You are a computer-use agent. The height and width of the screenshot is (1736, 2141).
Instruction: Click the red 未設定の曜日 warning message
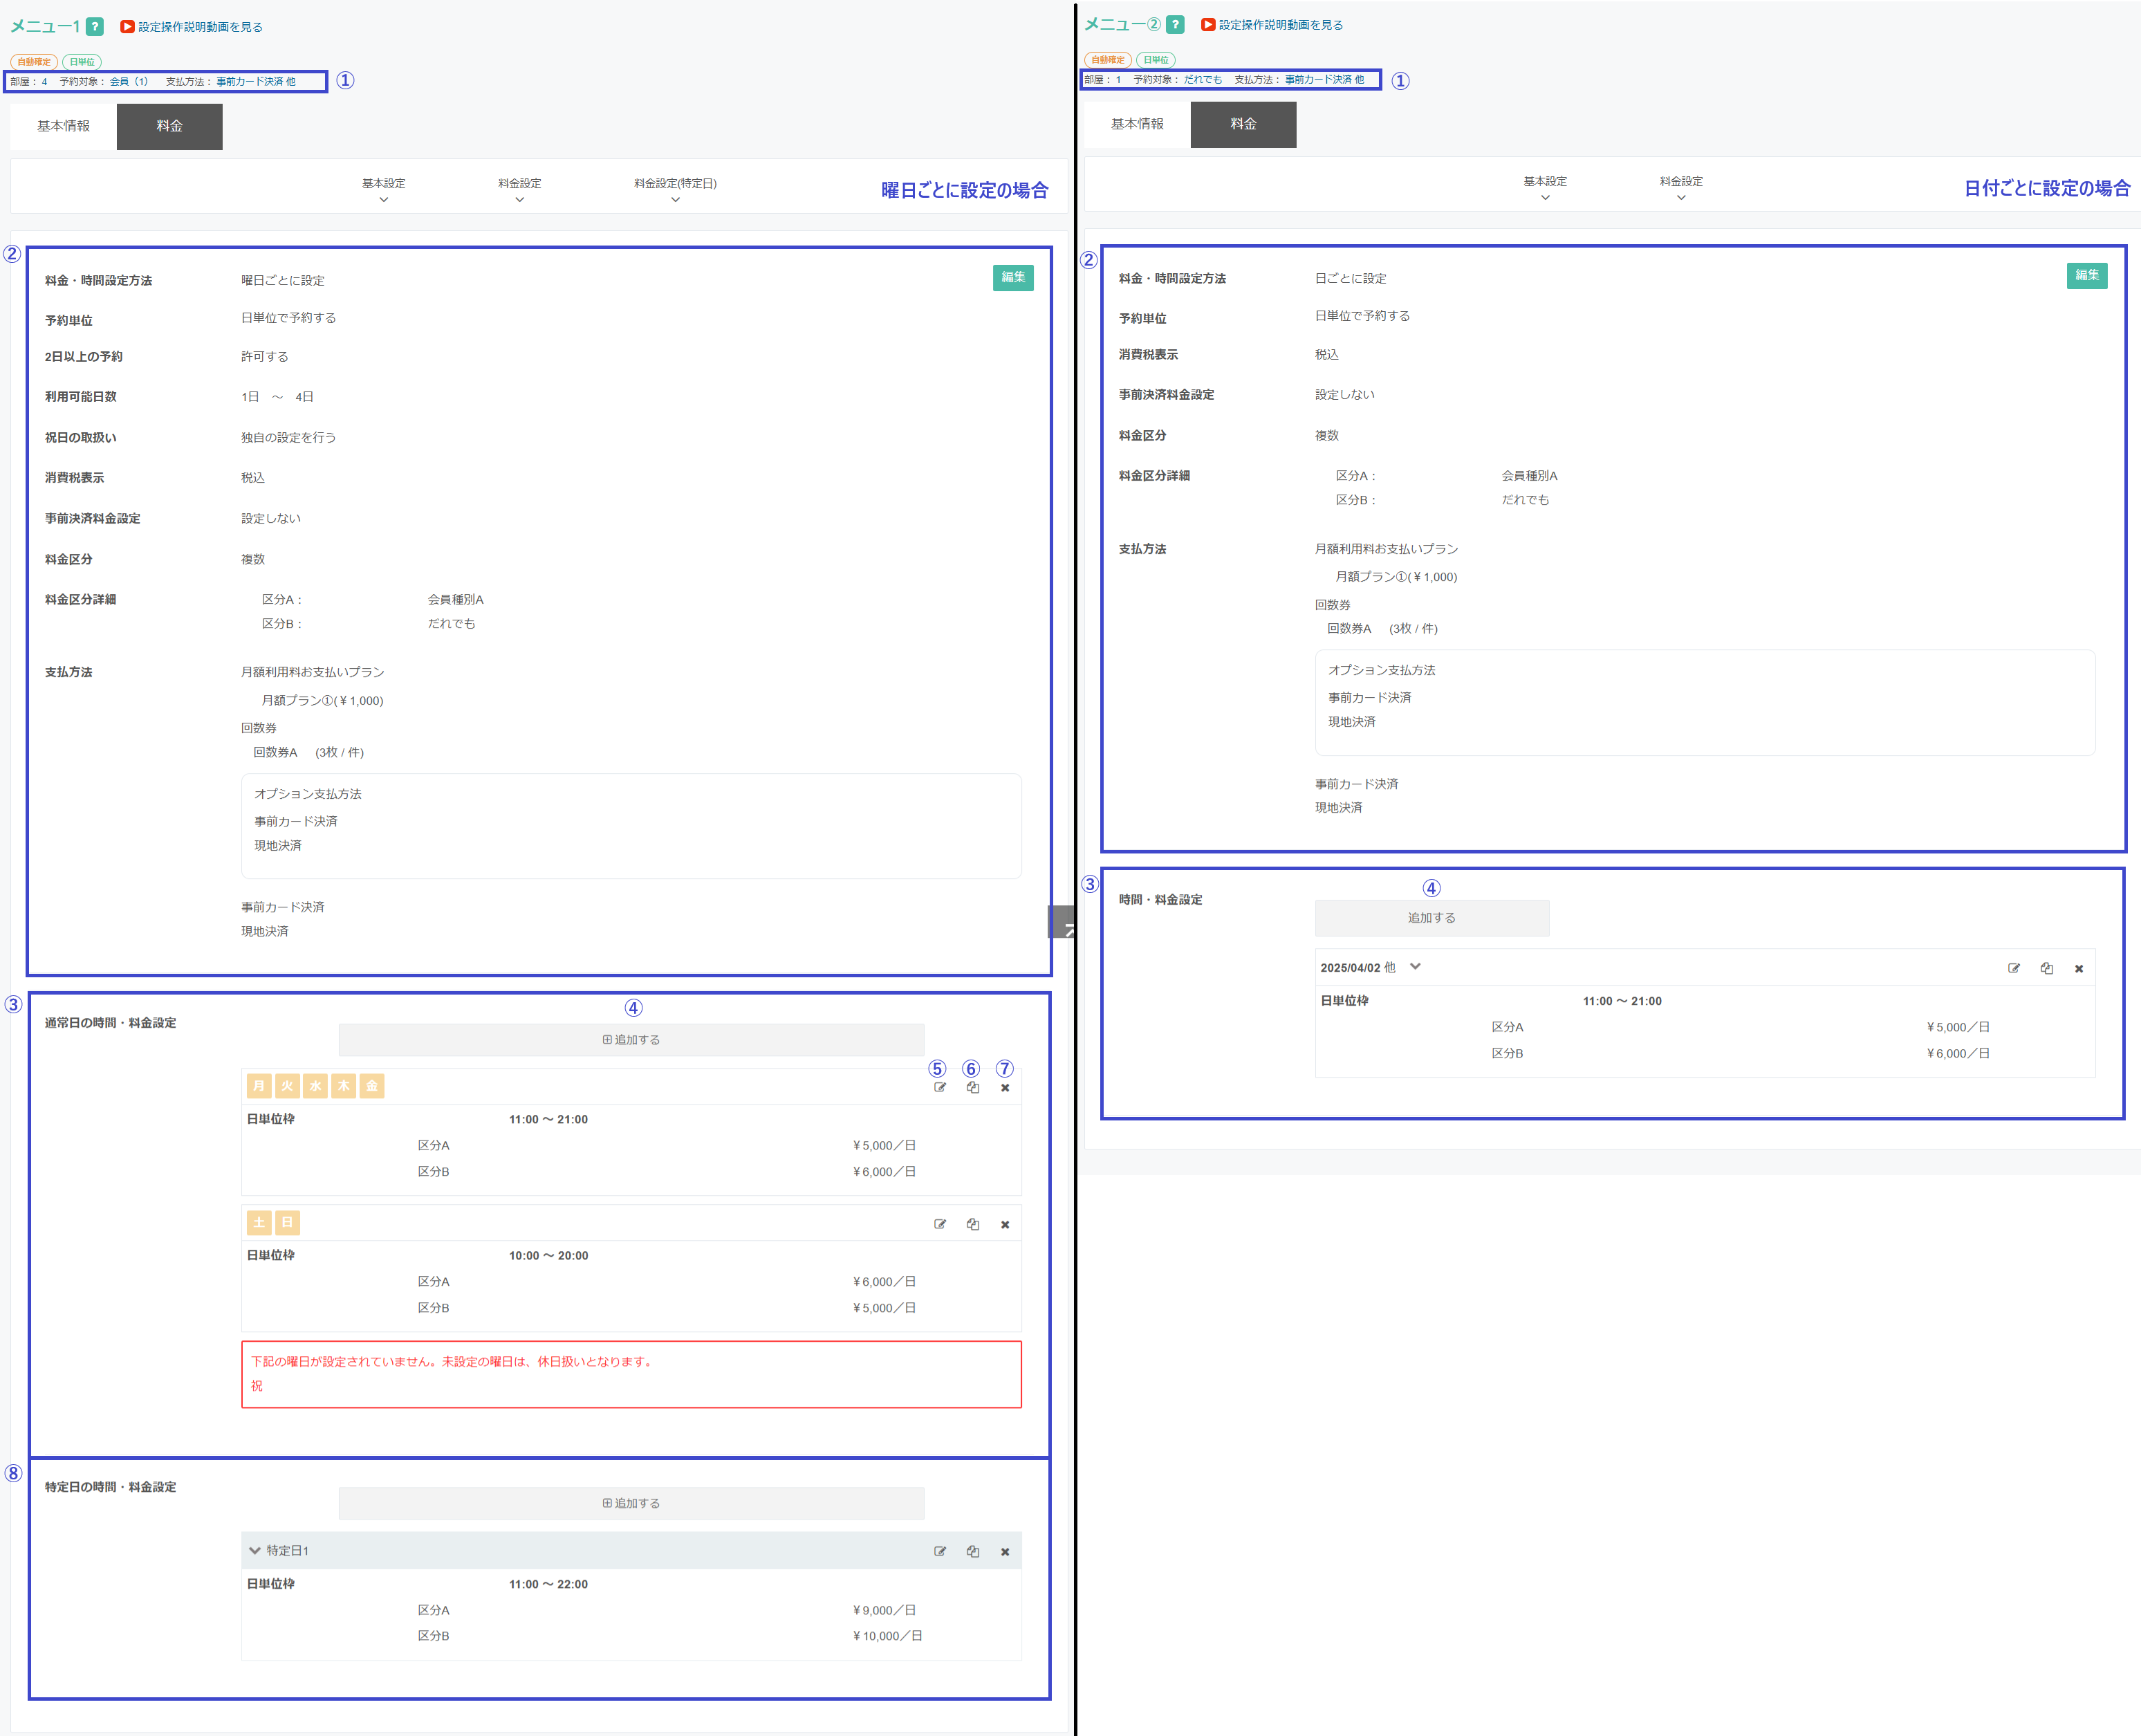(631, 1374)
